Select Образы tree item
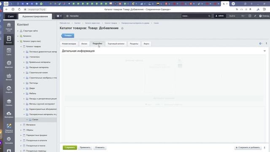This screenshot has width=270, height=152. [30, 130]
